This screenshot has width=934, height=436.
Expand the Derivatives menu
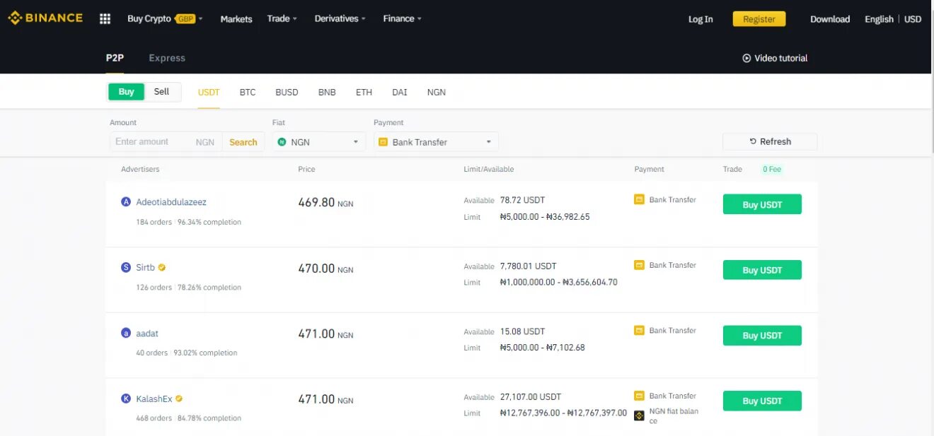coord(340,19)
